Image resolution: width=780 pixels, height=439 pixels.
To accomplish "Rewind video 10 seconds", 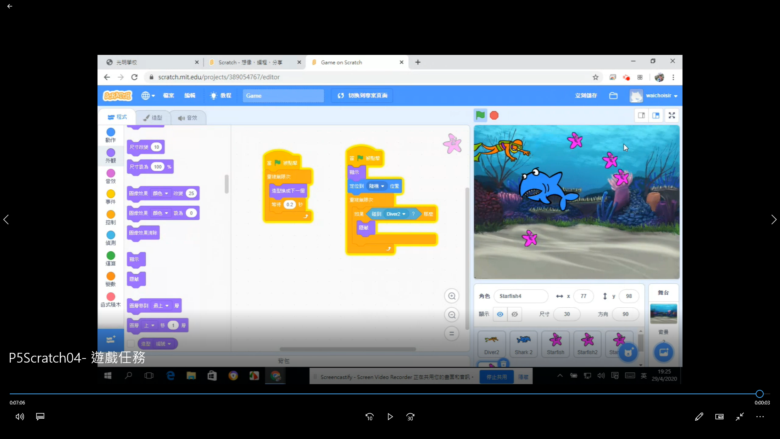I will point(369,417).
